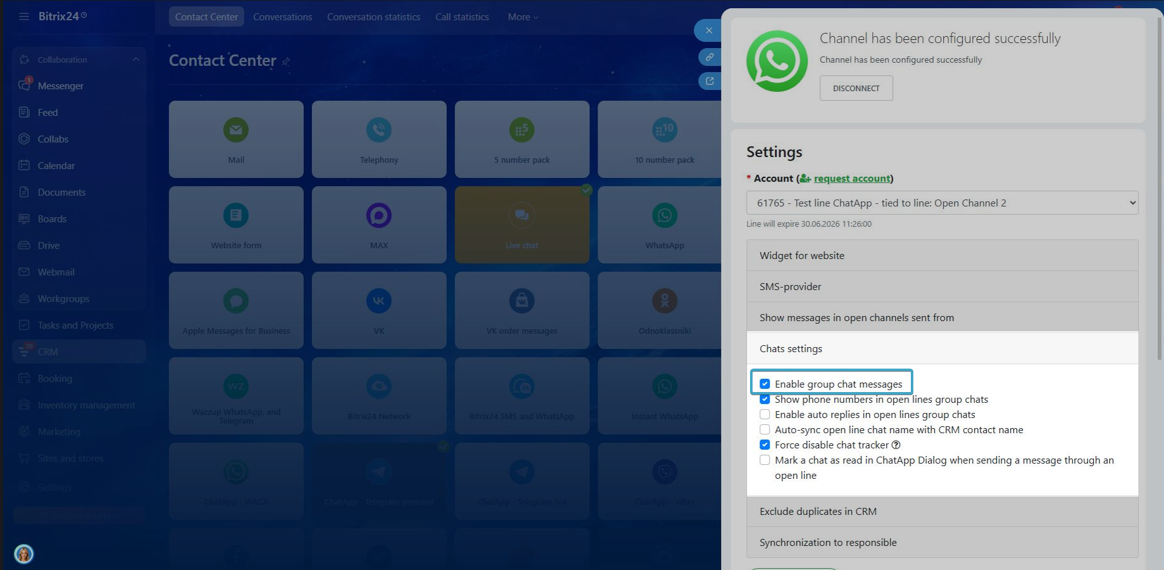Image resolution: width=1164 pixels, height=570 pixels.
Task: Expand the Widget for website section
Action: (942, 255)
